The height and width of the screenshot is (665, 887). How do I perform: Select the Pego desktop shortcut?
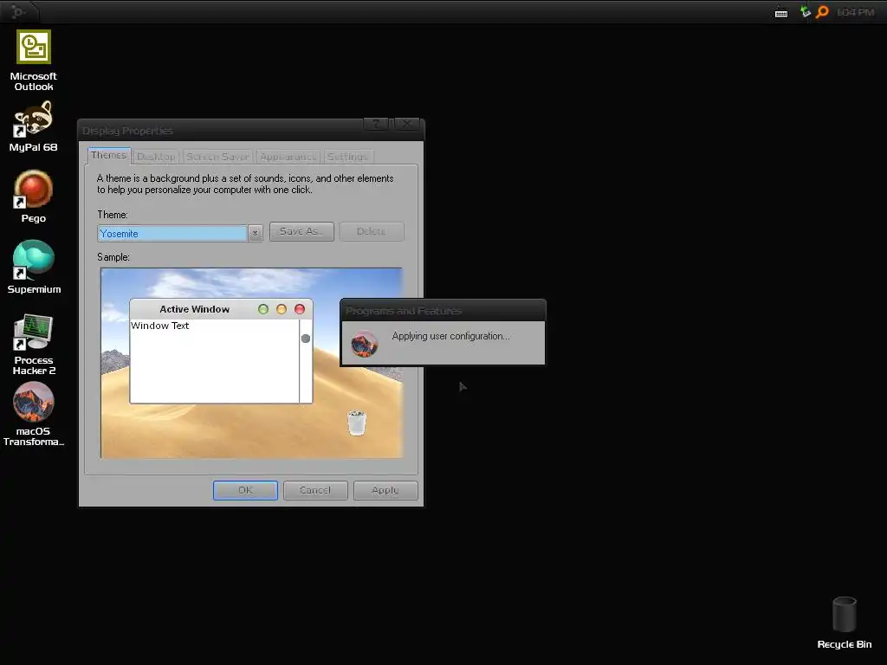pyautogui.click(x=34, y=197)
